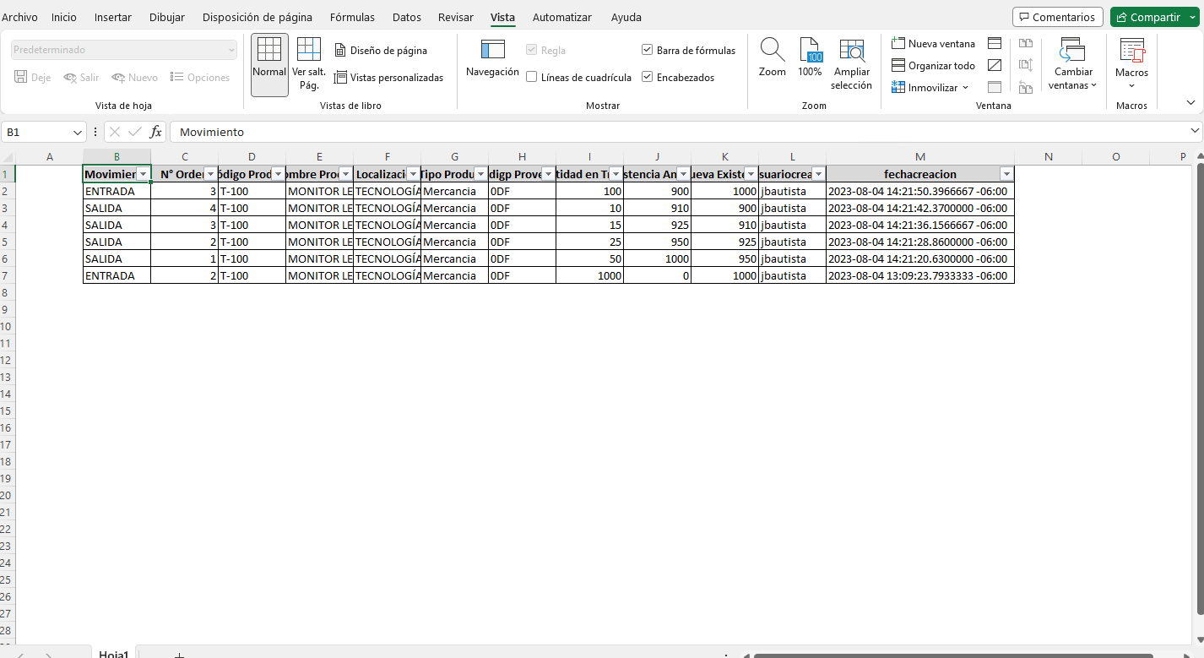Viewport: 1204px width, 658px height.
Task: Click Cambiar ventanas button
Action: pyautogui.click(x=1072, y=64)
